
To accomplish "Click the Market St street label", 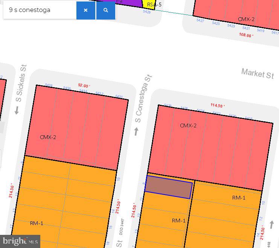I will tap(257, 73).
